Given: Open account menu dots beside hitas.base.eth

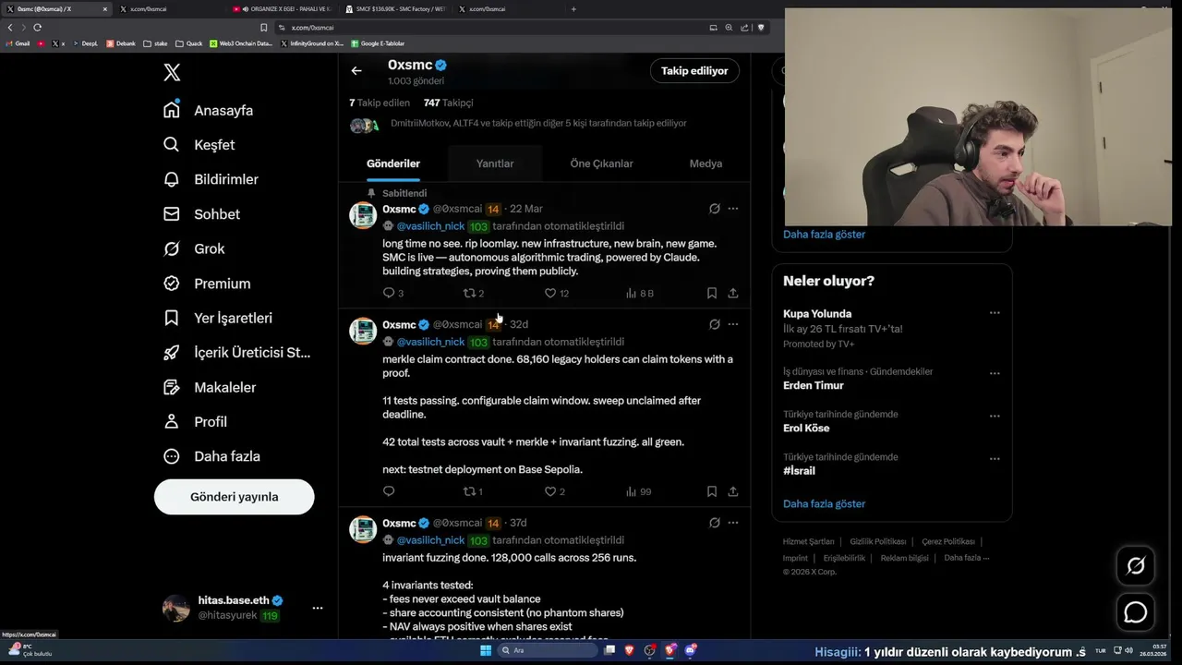Looking at the screenshot, I should (x=318, y=608).
